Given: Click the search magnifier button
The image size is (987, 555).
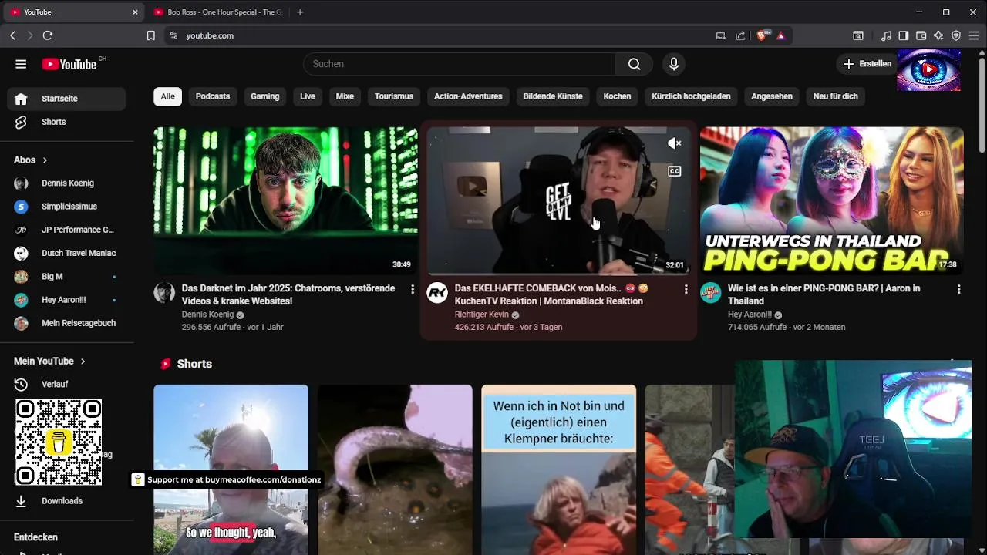Looking at the screenshot, I should tap(634, 64).
